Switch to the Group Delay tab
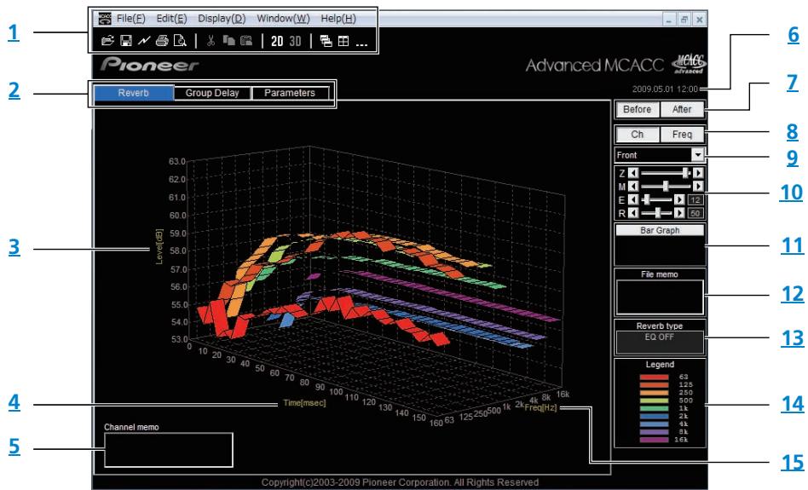 pos(212,93)
